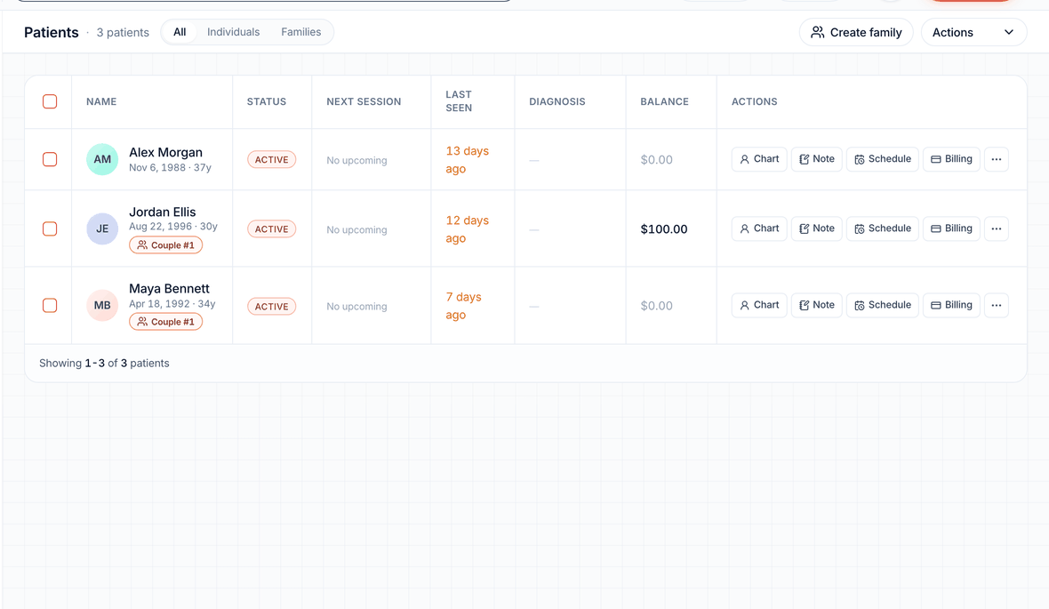
Task: Open Alex Morgan's Chart
Action: (x=759, y=159)
